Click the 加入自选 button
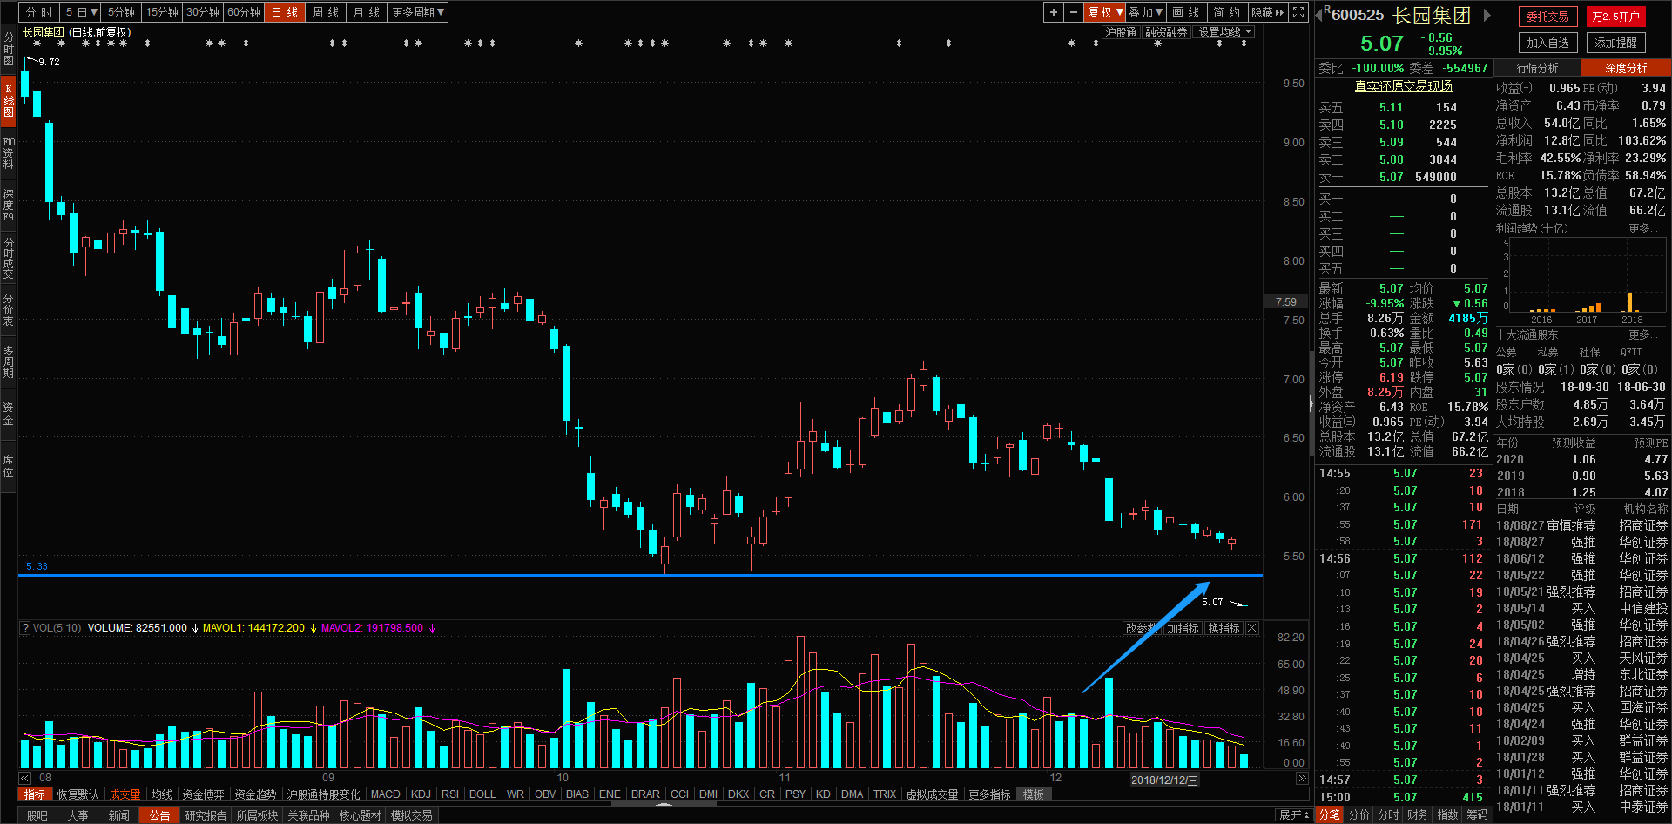Image resolution: width=1672 pixels, height=824 pixels. click(x=1547, y=43)
